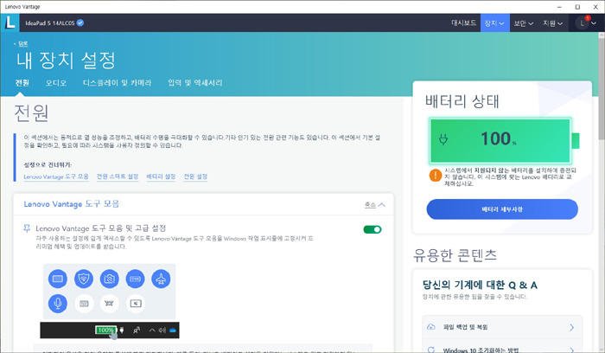The width and height of the screenshot is (605, 353).
Task: Click the scrollbar down arrow
Action: [602, 350]
